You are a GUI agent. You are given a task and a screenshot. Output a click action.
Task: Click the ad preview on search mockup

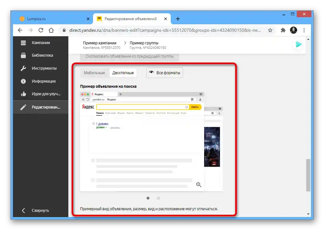[142, 142]
